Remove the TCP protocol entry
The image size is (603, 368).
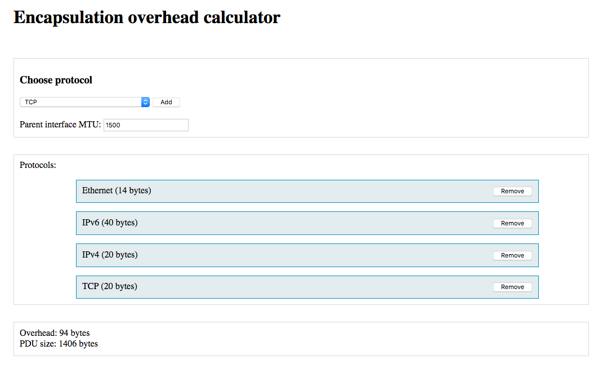[x=512, y=287]
